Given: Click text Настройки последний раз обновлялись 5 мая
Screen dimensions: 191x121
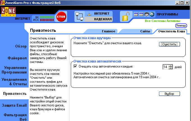Looking at the screenshot, I should point(112,73).
